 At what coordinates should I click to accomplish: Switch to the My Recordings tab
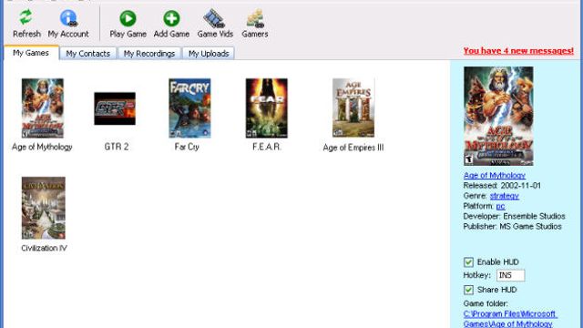coord(149,54)
